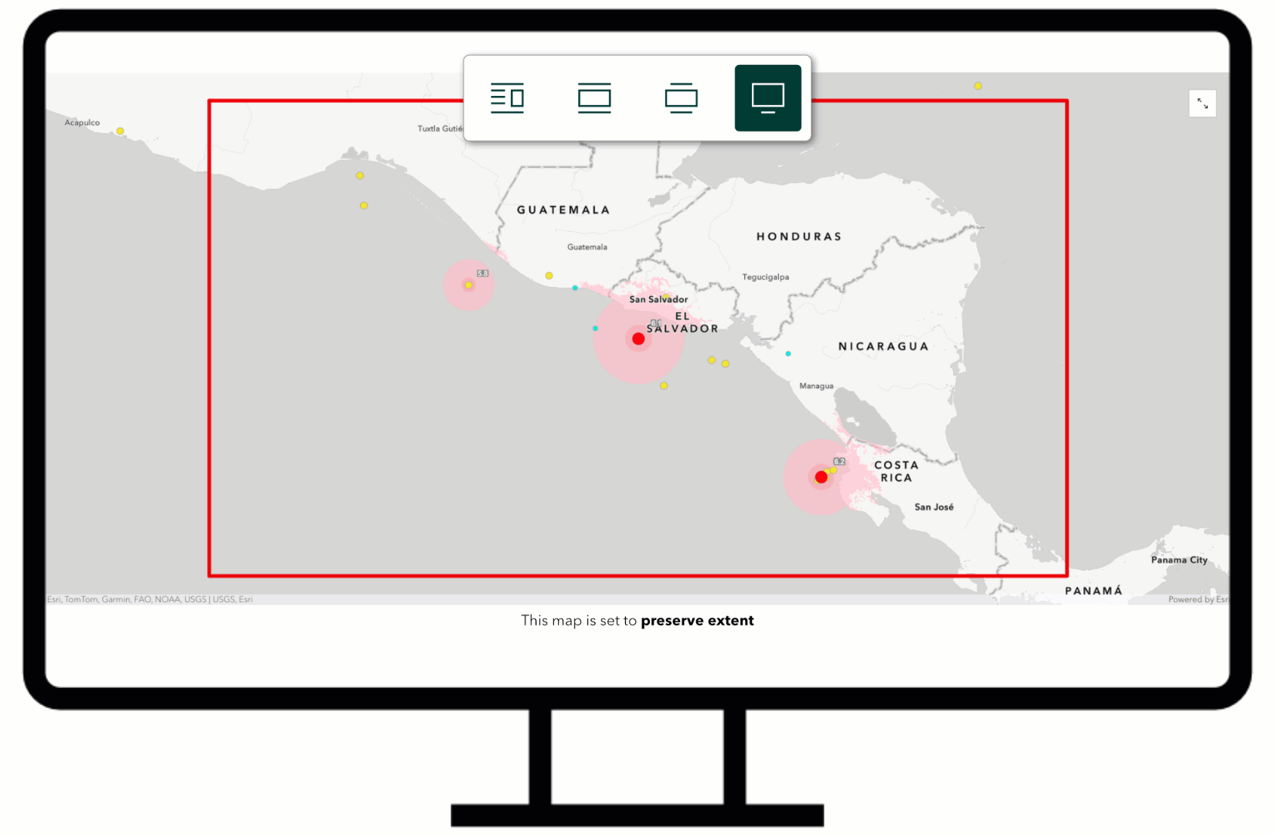Click the cyan dot west of Nicaragua label
This screenshot has height=835, width=1275.
[788, 353]
